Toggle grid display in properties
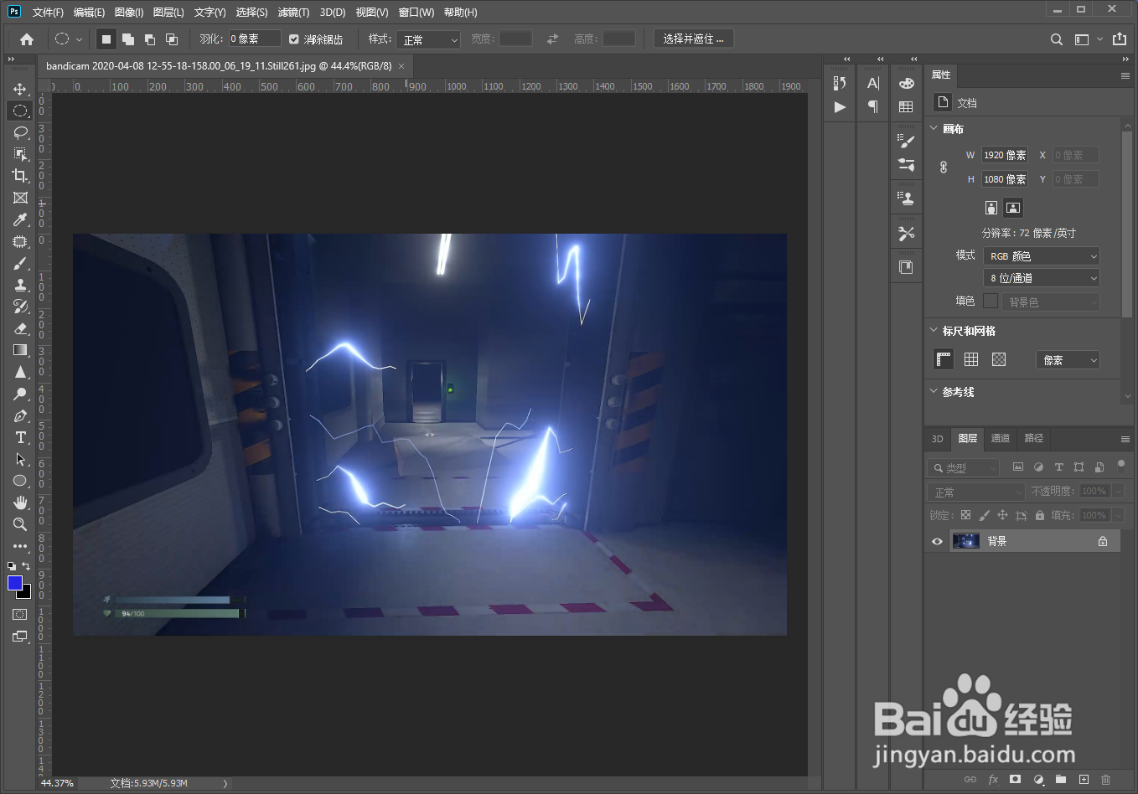The height and width of the screenshot is (794, 1138). click(971, 359)
